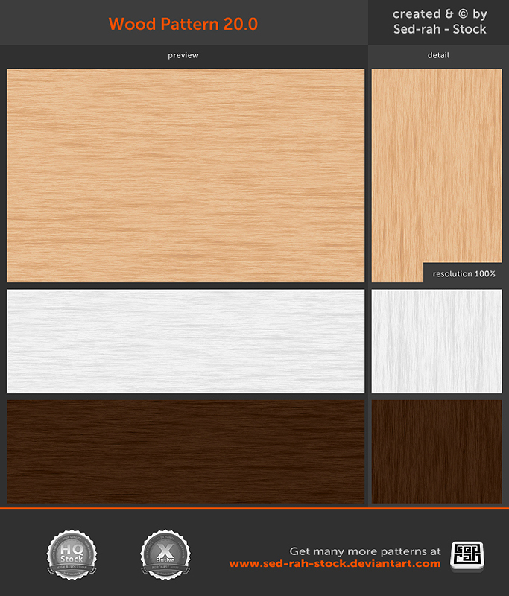The height and width of the screenshot is (596, 509).
Task: Click the HQ Stock badge icon
Action: [72, 554]
